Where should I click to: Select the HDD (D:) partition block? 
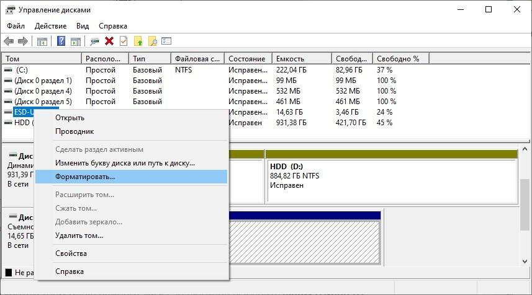pyautogui.click(x=392, y=180)
